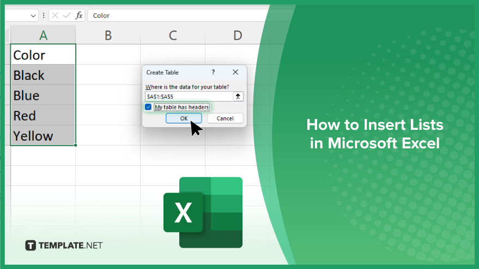
Task: Expand the Name Box dropdown arrow
Action: 33,16
